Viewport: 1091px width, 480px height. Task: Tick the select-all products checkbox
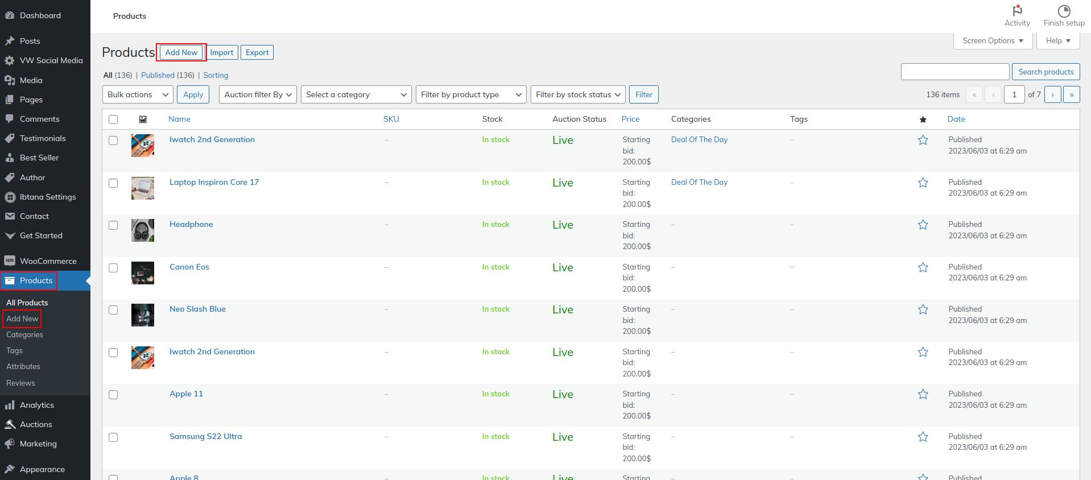(x=113, y=119)
